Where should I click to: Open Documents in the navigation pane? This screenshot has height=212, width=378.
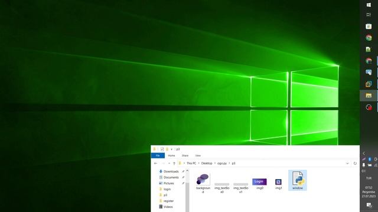(169, 177)
